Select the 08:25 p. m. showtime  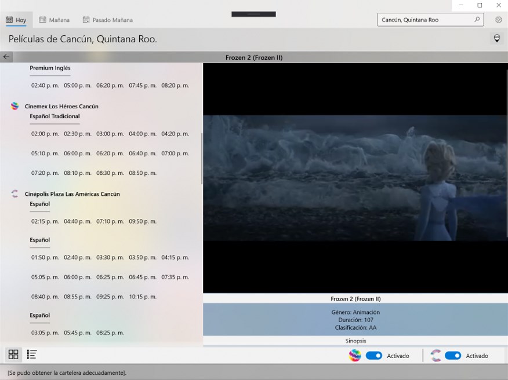tap(110, 332)
